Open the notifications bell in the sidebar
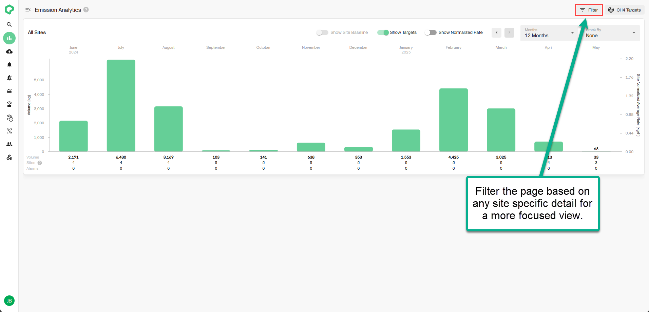649x312 pixels. (x=9, y=65)
